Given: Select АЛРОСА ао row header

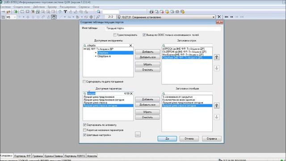Looking at the screenshot, I should (x=183, y=49).
